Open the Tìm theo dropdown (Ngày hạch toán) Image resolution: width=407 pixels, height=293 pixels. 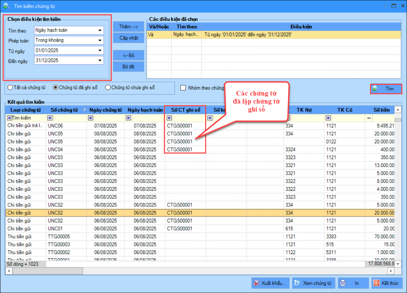point(100,30)
